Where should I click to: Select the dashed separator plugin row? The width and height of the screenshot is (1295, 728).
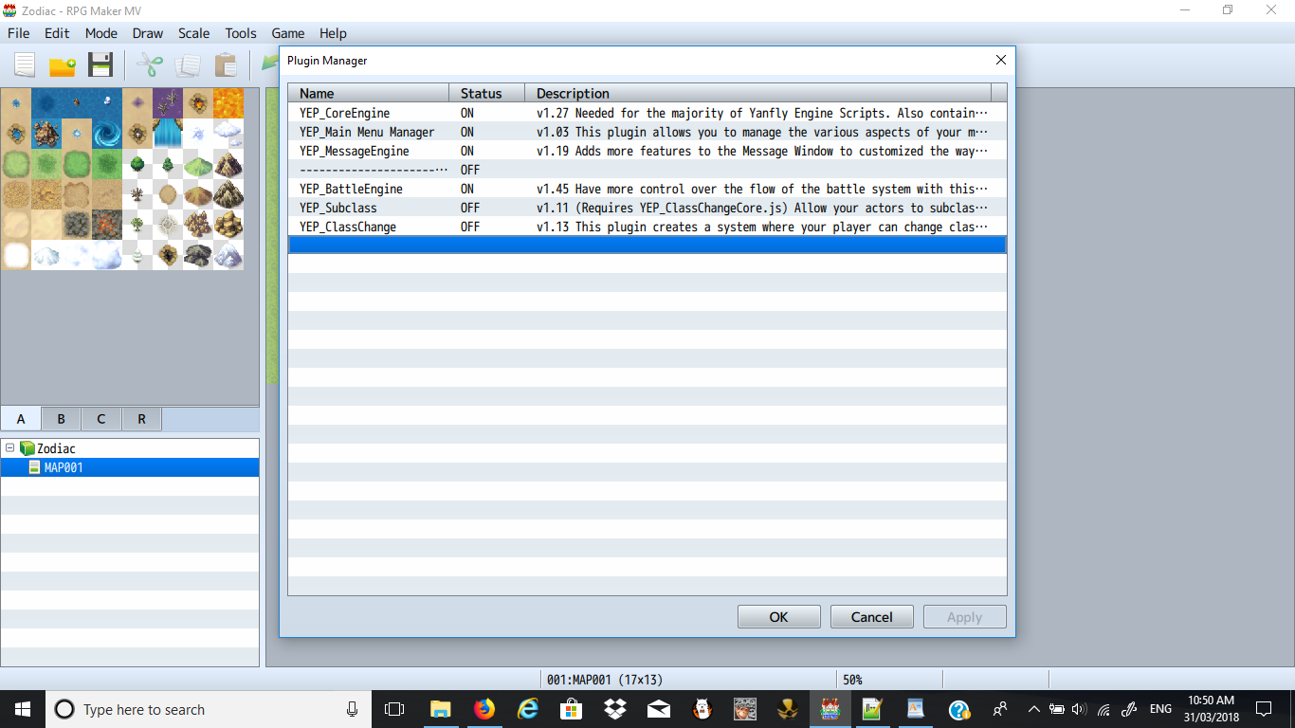tap(647, 170)
